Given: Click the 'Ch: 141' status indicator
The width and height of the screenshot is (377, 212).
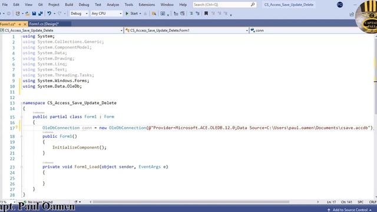Looking at the screenshot, I should tap(346, 202).
